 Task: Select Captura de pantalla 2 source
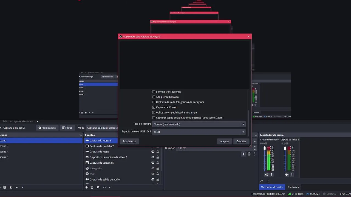point(101,146)
